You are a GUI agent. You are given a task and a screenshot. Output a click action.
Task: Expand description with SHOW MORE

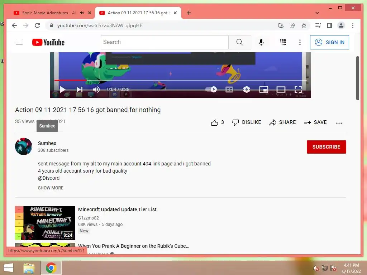coord(51,188)
